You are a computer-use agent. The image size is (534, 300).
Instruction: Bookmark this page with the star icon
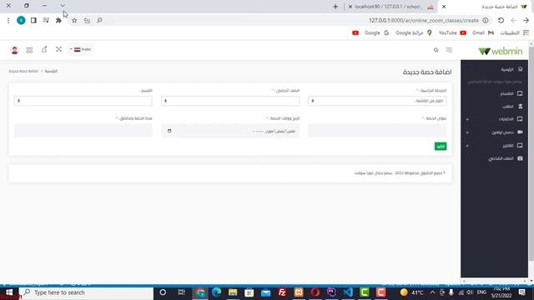point(74,20)
